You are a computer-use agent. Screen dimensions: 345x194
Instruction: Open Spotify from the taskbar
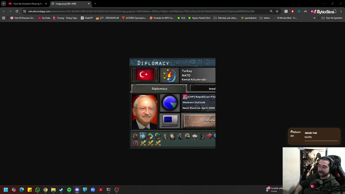point(69,190)
